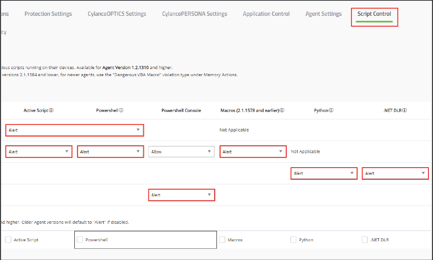
Task: Click the Powershell Console column header
Action: [x=181, y=110]
